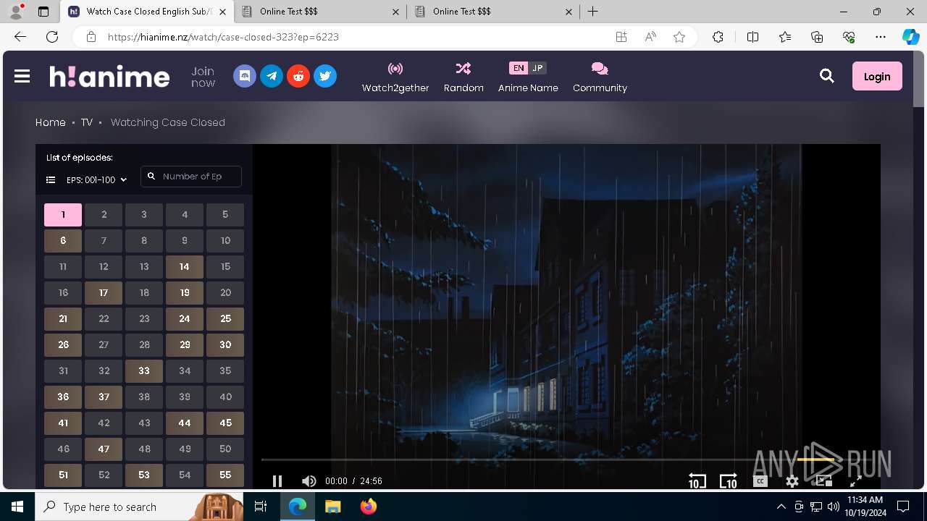The height and width of the screenshot is (521, 927).
Task: Open app available icon in address bar
Action: pyautogui.click(x=621, y=37)
